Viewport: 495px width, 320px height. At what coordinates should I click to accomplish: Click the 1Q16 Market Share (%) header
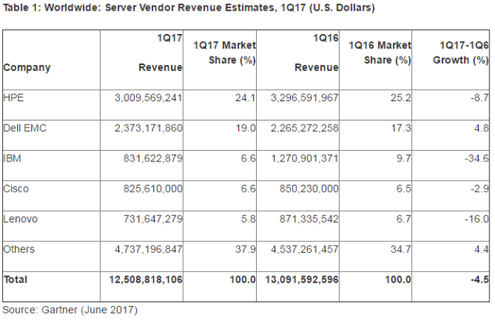tap(380, 53)
